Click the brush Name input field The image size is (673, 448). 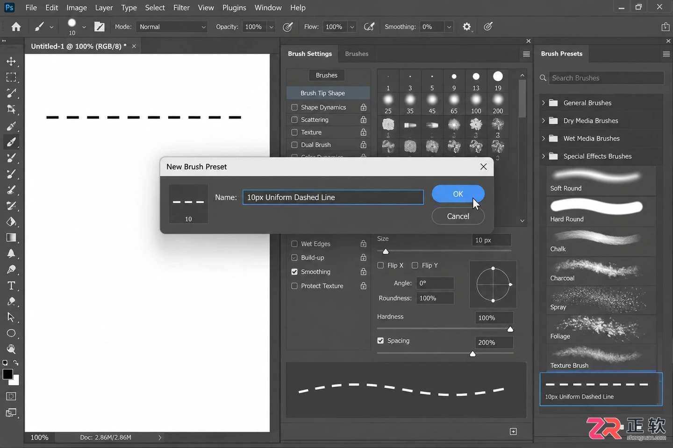(333, 197)
